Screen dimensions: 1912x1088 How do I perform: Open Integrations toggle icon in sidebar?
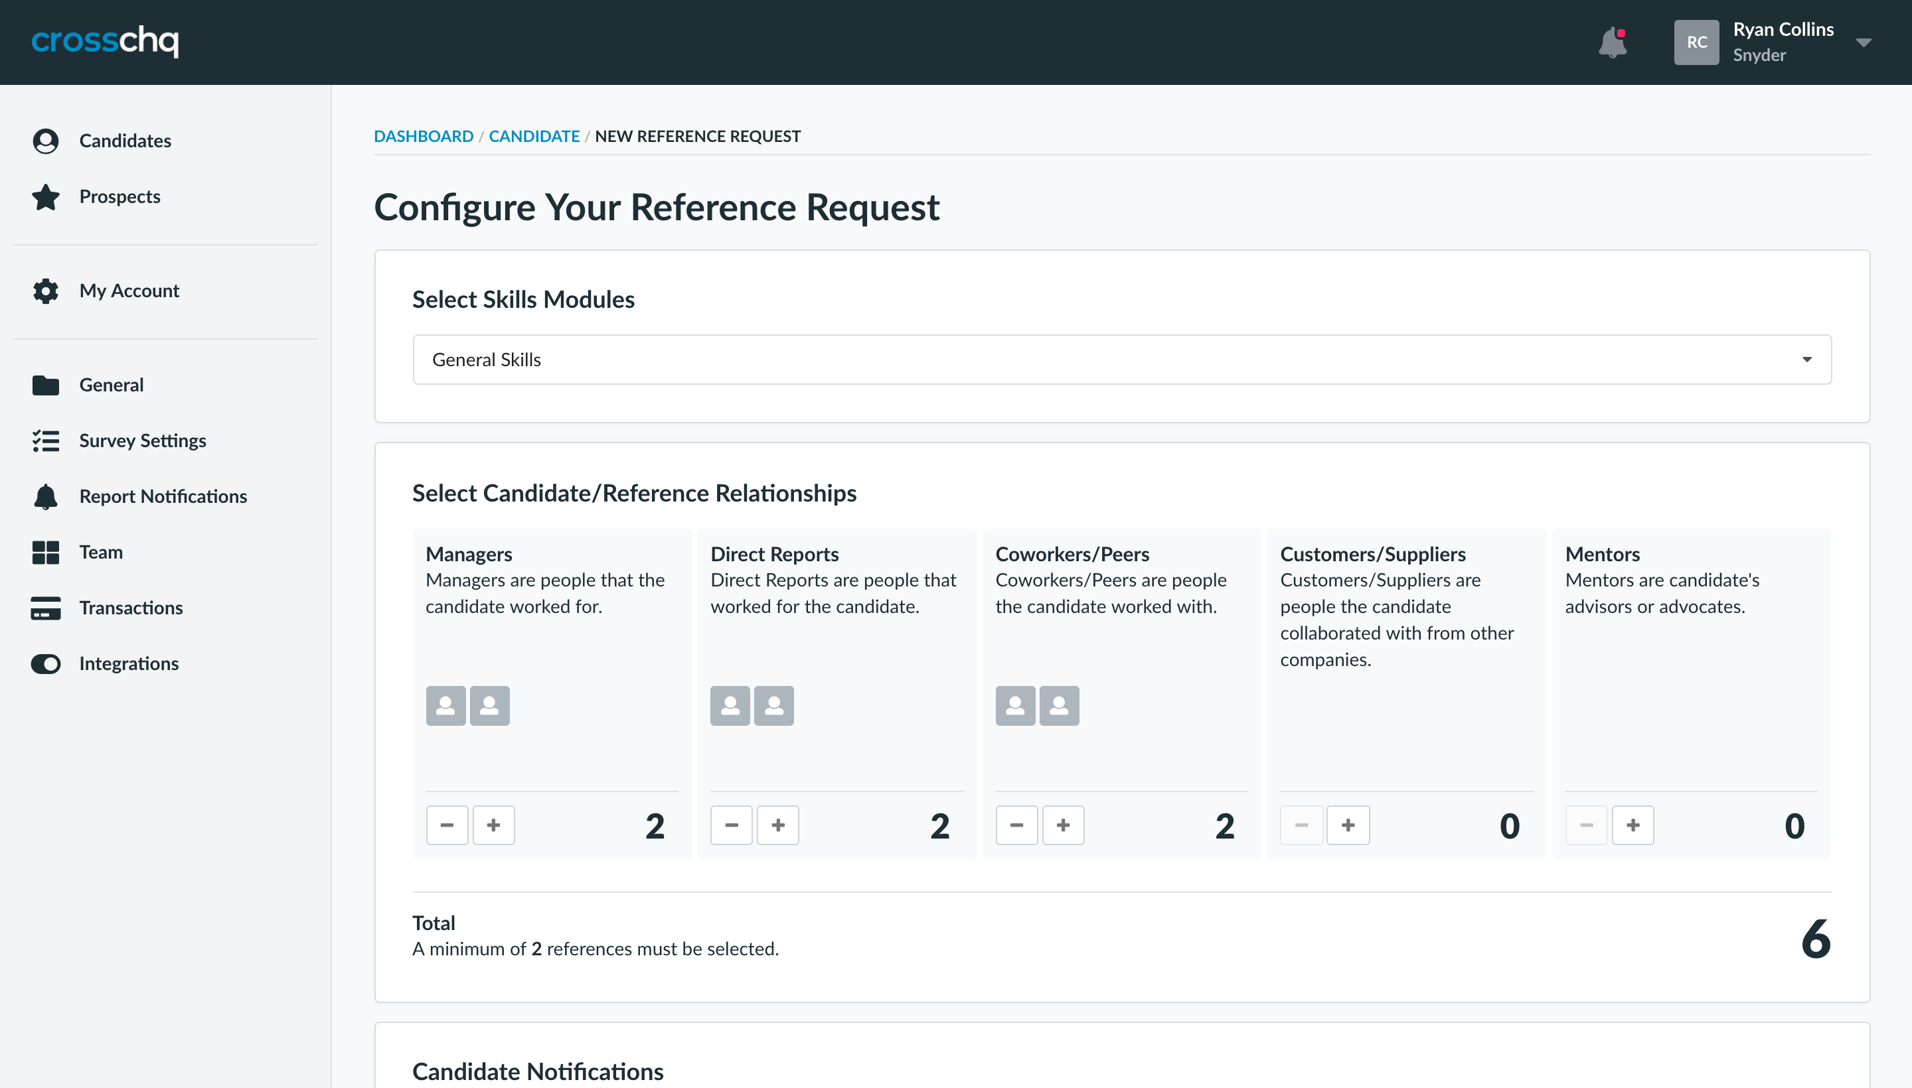click(46, 663)
